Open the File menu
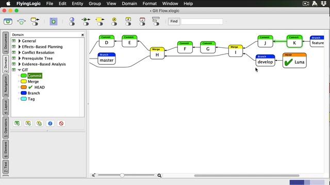Screen dimensions: 330x185 pos(49,4)
